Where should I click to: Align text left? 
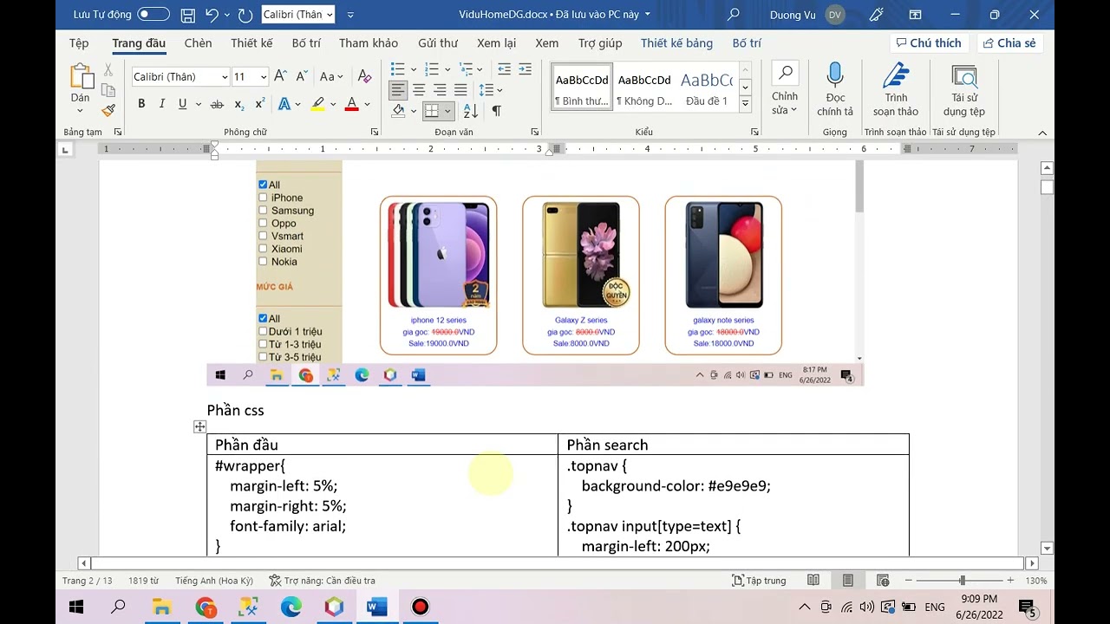[x=398, y=90]
